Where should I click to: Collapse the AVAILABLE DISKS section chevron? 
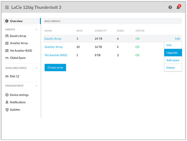click(x=37, y=68)
